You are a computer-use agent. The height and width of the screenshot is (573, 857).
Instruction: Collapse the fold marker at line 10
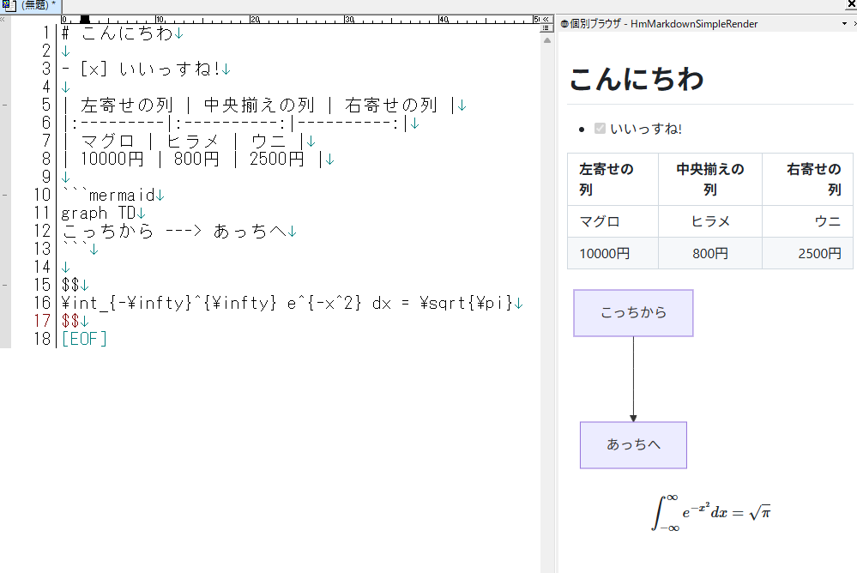[5, 195]
